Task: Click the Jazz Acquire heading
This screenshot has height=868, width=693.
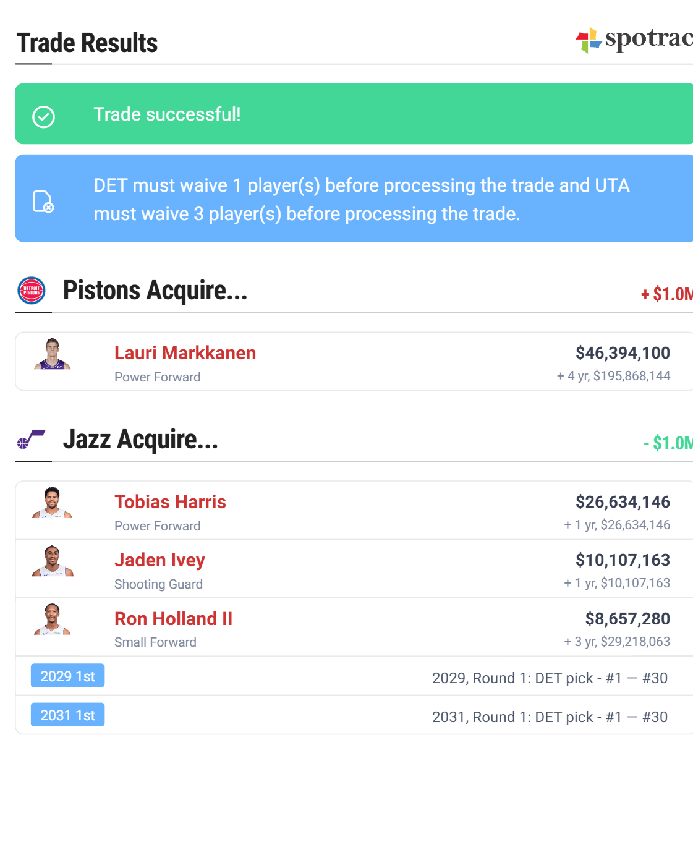Action: (x=140, y=440)
